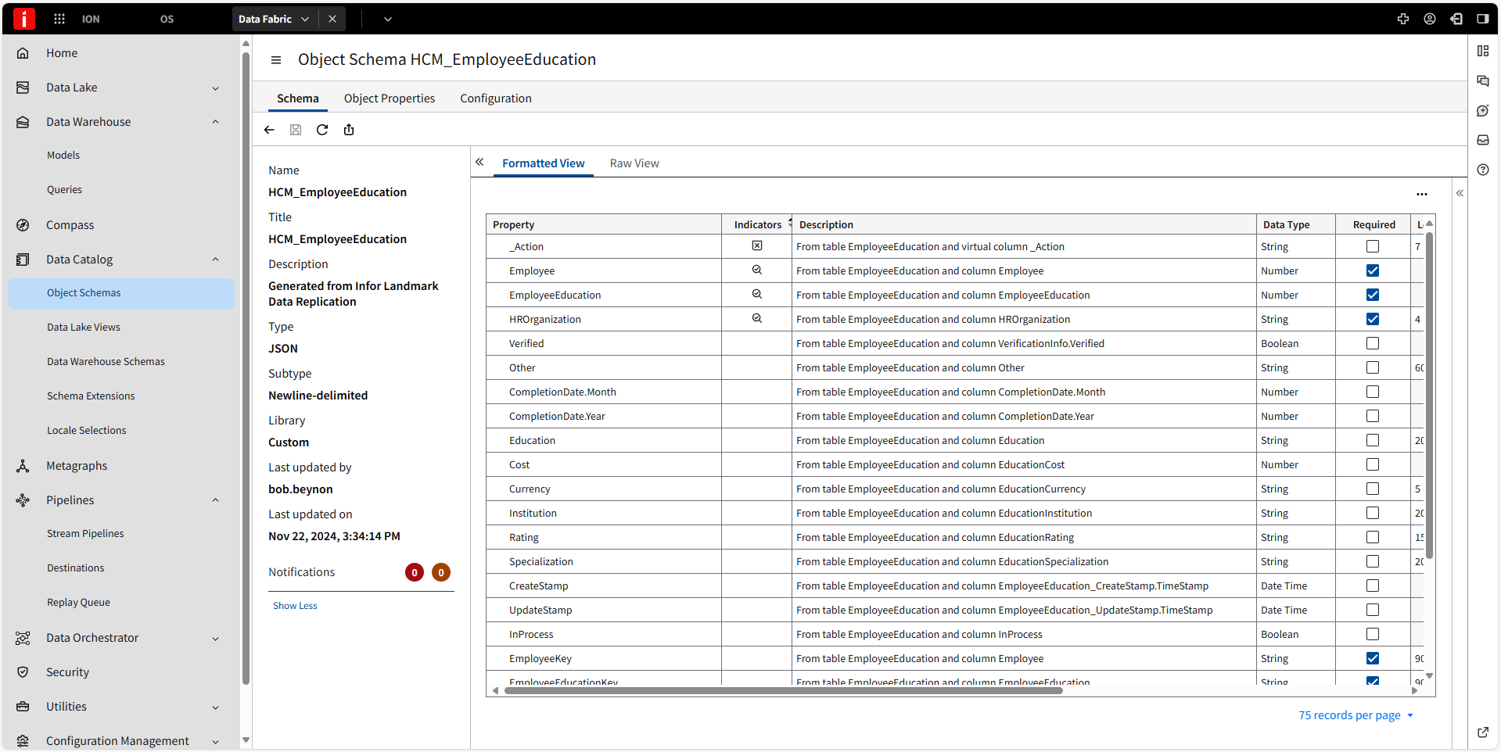This screenshot has height=752, width=1501.
Task: Switch to the Object Properties tab
Action: [x=390, y=98]
